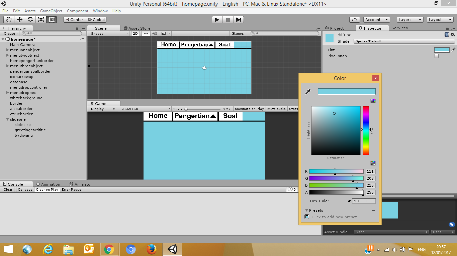Viewport: 457px width, 256px height.
Task: Launch Firefox from taskbar
Action: 152,249
